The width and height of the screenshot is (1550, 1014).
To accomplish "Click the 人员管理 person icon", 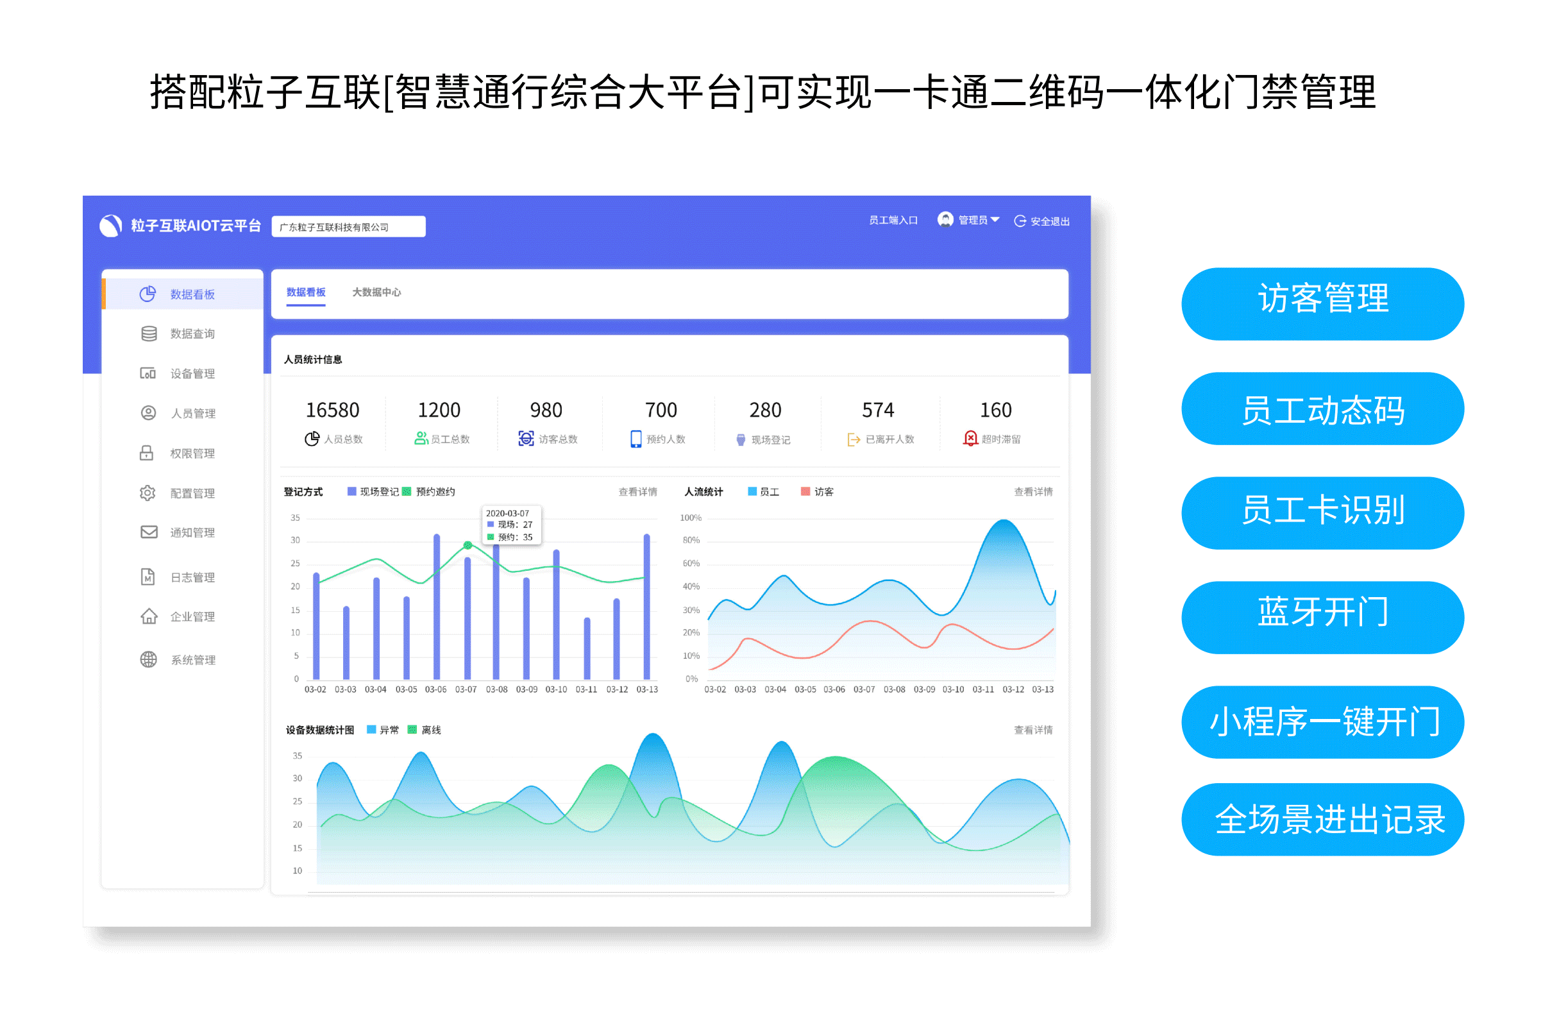I will pyautogui.click(x=149, y=414).
